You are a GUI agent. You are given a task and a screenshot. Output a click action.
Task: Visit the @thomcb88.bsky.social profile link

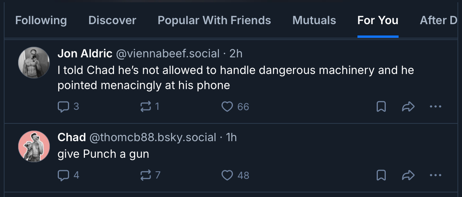[152, 137]
